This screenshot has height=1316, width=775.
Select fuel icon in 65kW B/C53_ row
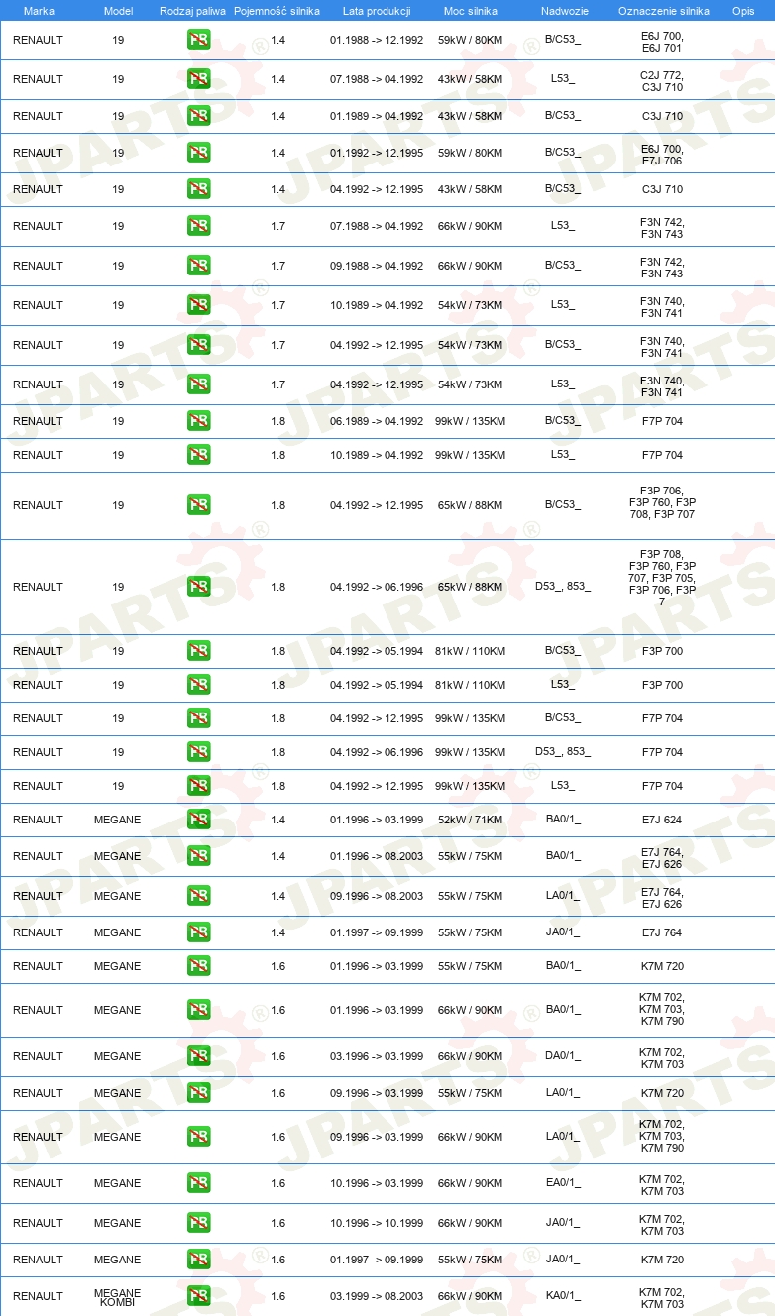(x=198, y=506)
